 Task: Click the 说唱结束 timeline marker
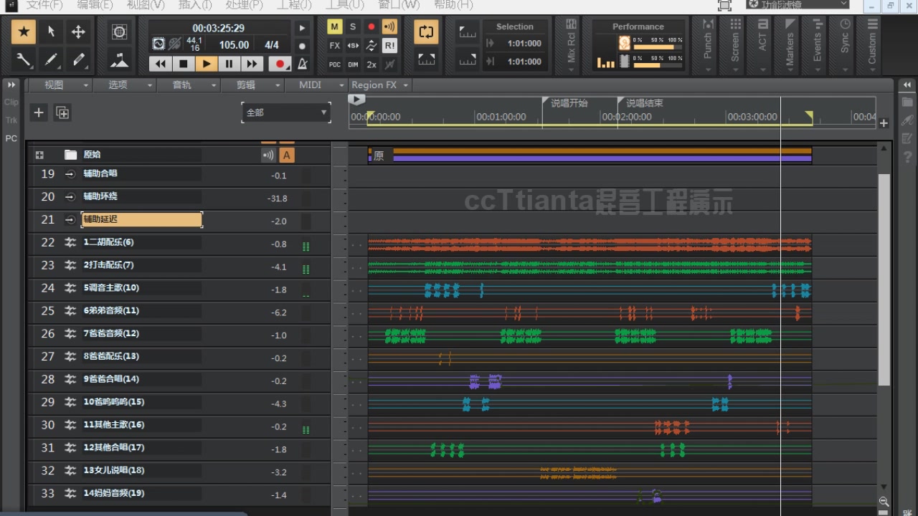[644, 103]
